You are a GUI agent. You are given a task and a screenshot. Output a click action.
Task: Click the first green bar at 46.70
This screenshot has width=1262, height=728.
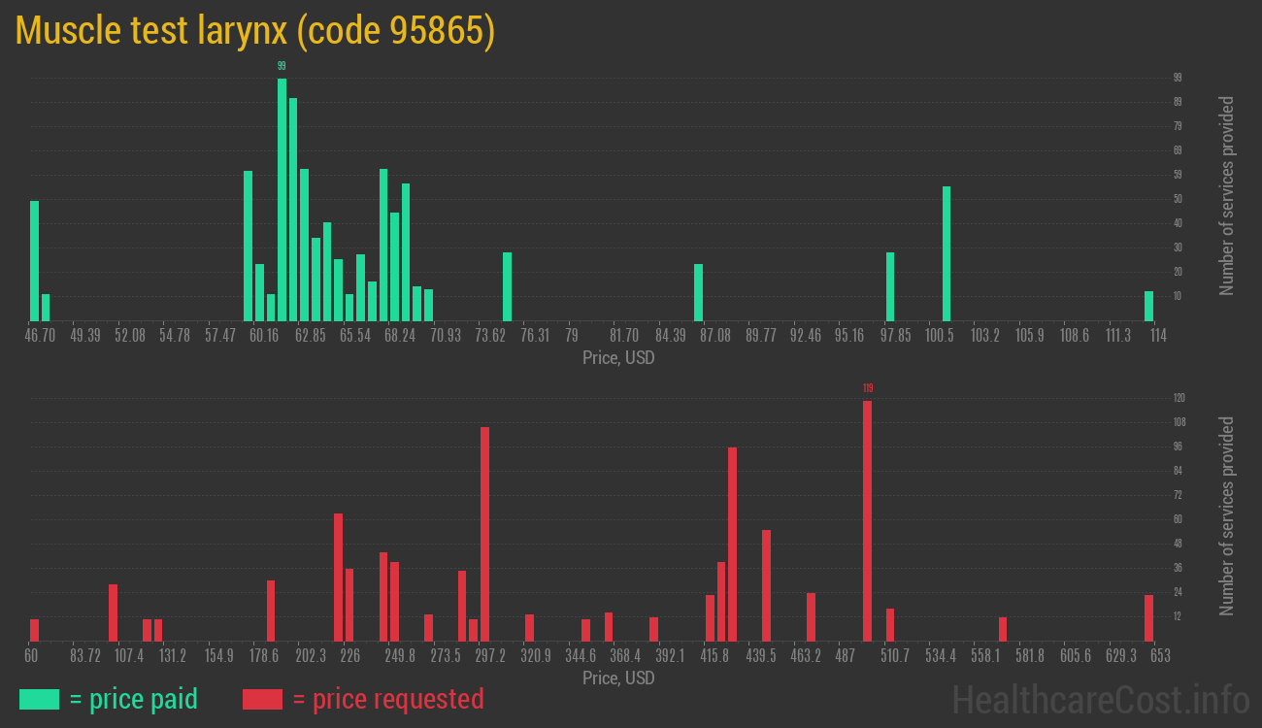(35, 260)
